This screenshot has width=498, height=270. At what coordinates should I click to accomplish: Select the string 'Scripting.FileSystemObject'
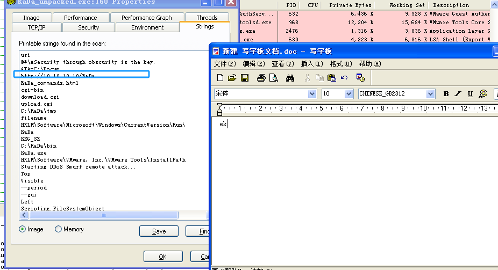click(62, 208)
